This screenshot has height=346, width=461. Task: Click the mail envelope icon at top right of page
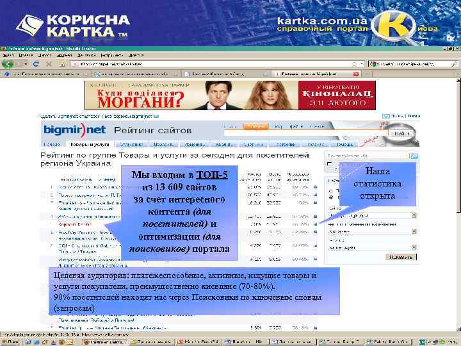pos(385,116)
